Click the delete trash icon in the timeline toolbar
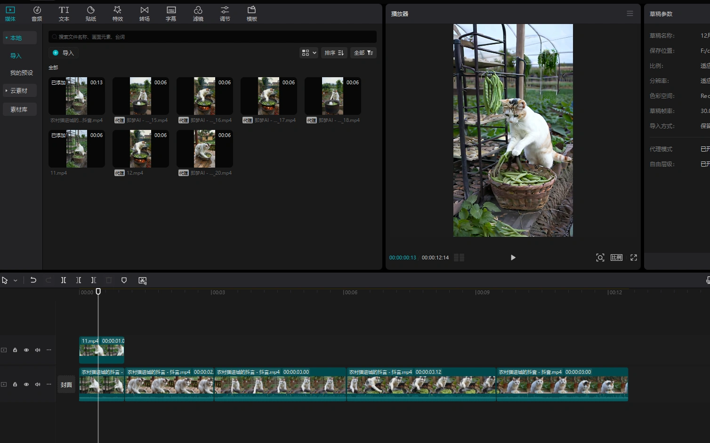The image size is (710, 443). [109, 280]
